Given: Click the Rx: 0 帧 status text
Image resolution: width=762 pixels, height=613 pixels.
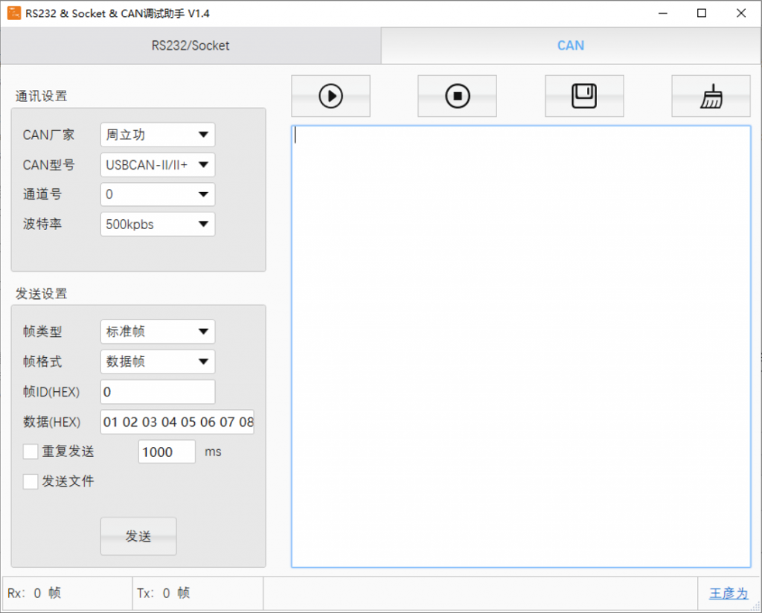Looking at the screenshot, I should 34,593.
